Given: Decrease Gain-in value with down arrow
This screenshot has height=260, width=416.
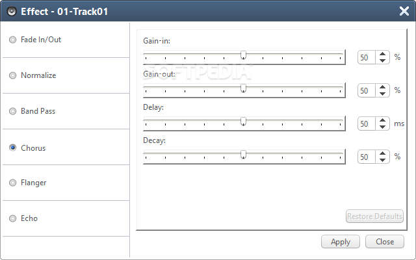Looking at the screenshot, I should click(382, 60).
